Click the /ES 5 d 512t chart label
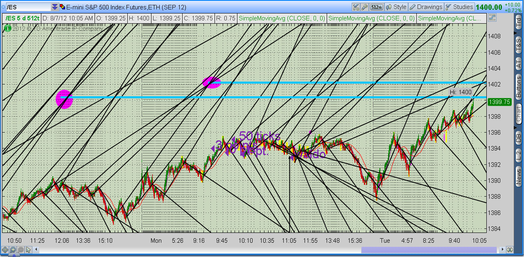The height and width of the screenshot is (257, 524). pyautogui.click(x=23, y=18)
